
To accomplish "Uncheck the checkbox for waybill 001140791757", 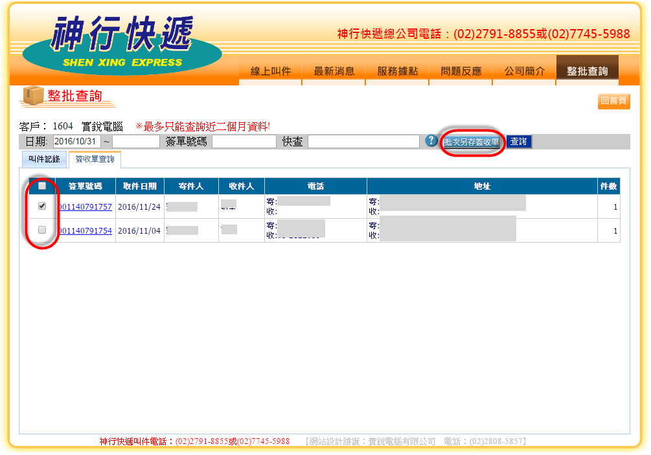I will pyautogui.click(x=42, y=206).
